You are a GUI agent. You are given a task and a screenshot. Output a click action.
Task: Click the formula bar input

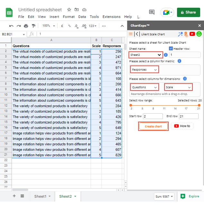tap(81, 34)
